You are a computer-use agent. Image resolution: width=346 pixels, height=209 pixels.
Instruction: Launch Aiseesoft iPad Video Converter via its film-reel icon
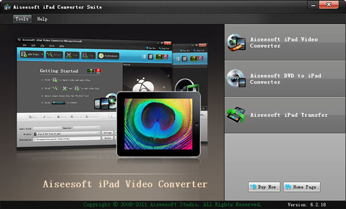click(x=236, y=42)
